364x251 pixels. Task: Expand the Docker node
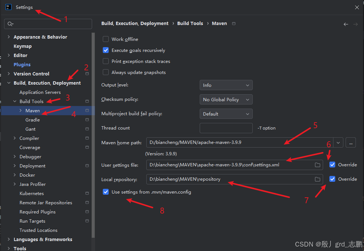[15, 175]
